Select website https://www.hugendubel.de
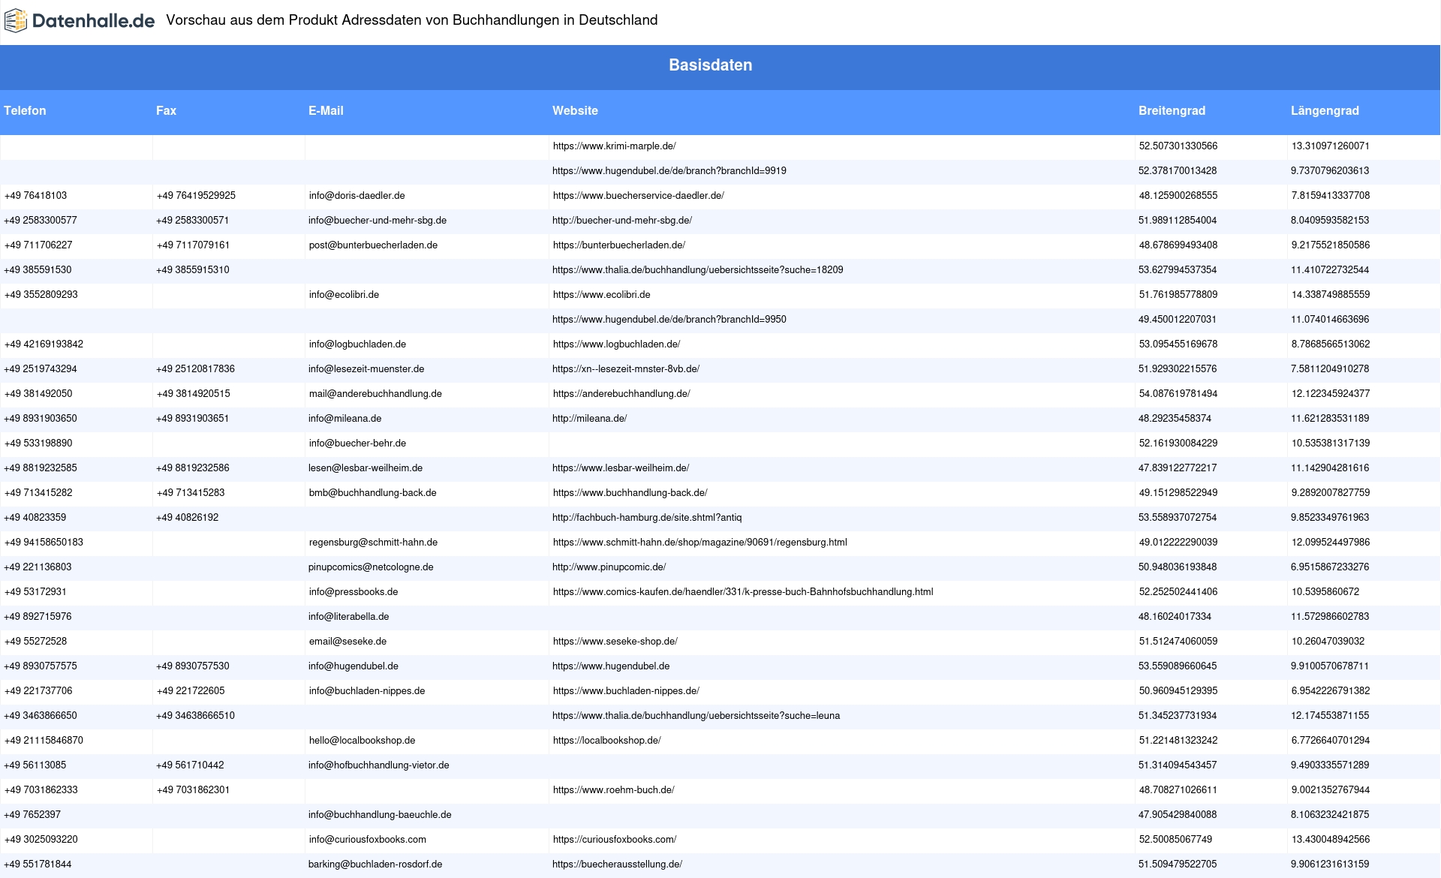This screenshot has height=878, width=1441. click(x=611, y=666)
